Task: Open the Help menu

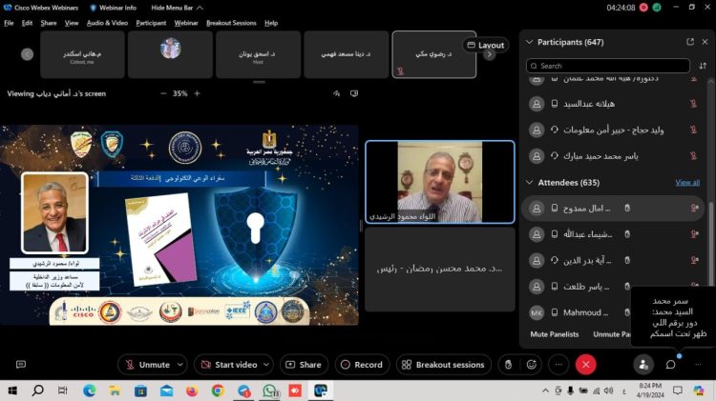Action: 271,23
